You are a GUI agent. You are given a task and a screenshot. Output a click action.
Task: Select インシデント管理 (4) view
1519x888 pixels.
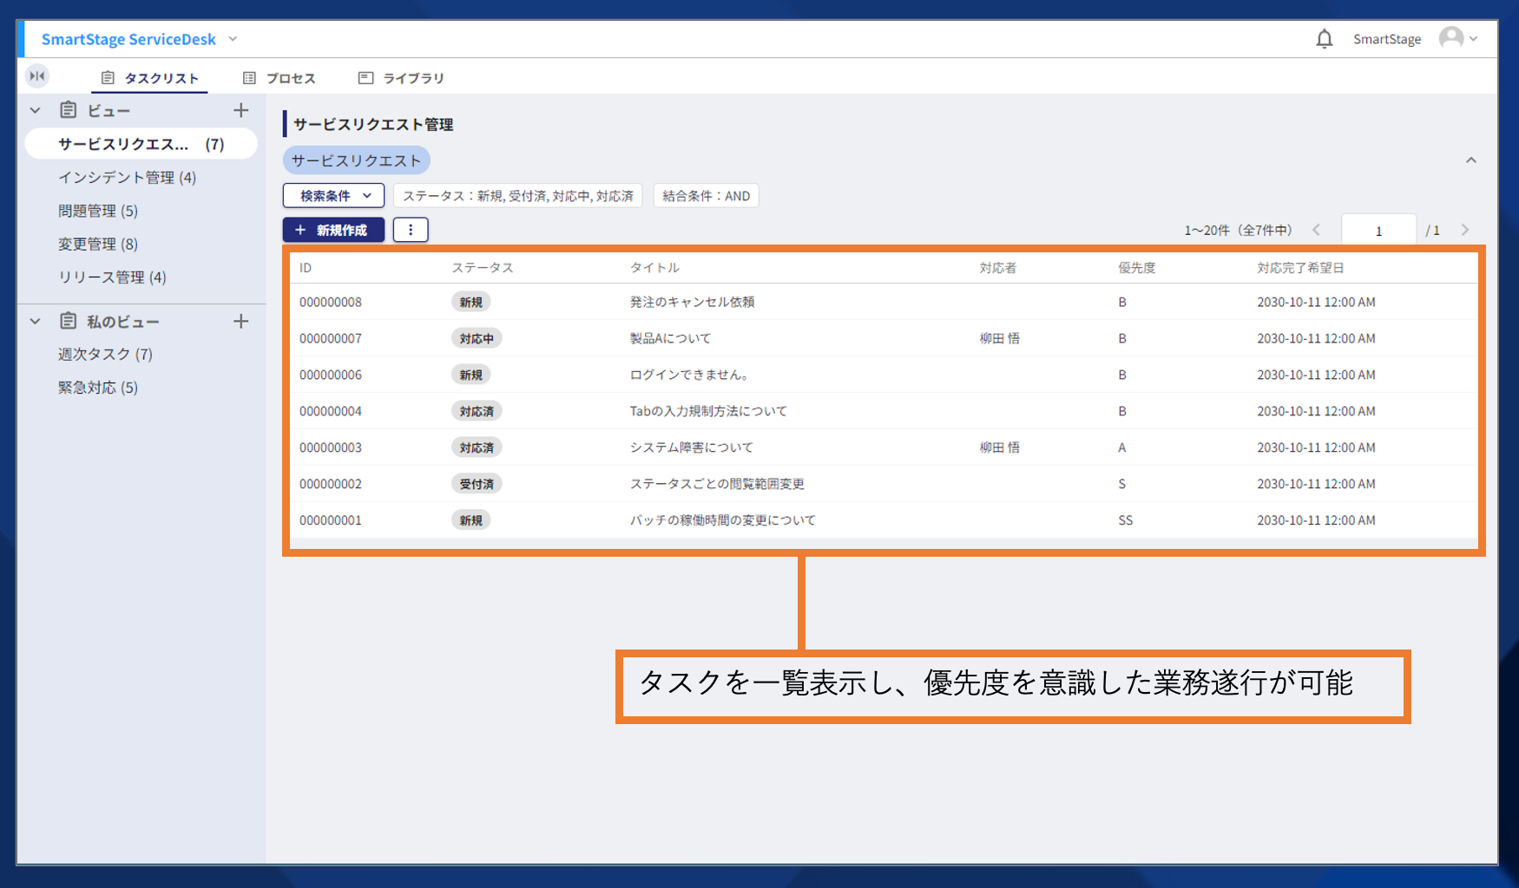click(128, 177)
